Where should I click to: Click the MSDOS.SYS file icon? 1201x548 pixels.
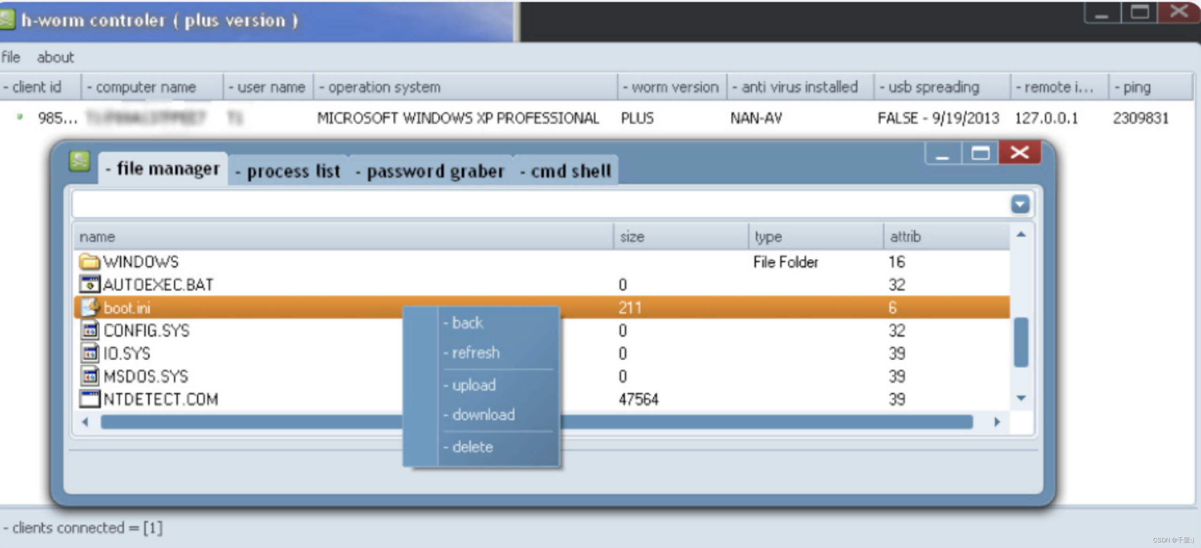click(89, 376)
